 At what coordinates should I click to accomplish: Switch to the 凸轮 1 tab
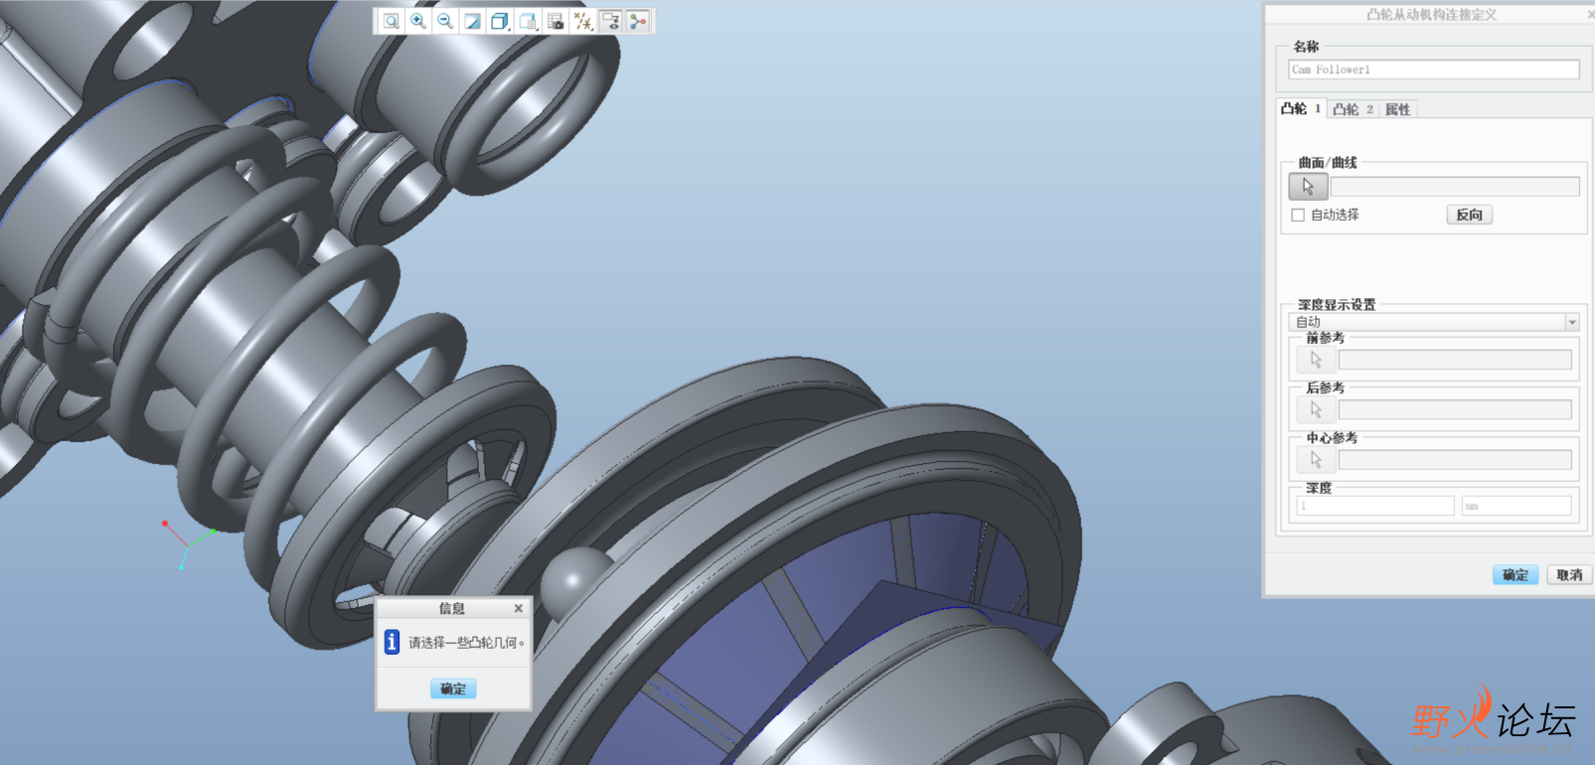click(x=1301, y=109)
